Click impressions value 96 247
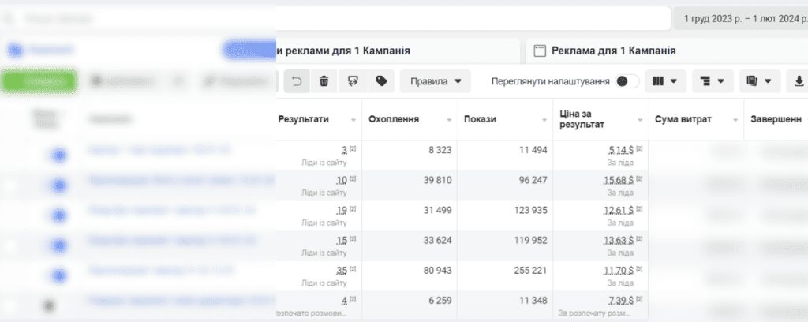Image resolution: width=808 pixels, height=322 pixels. point(533,180)
